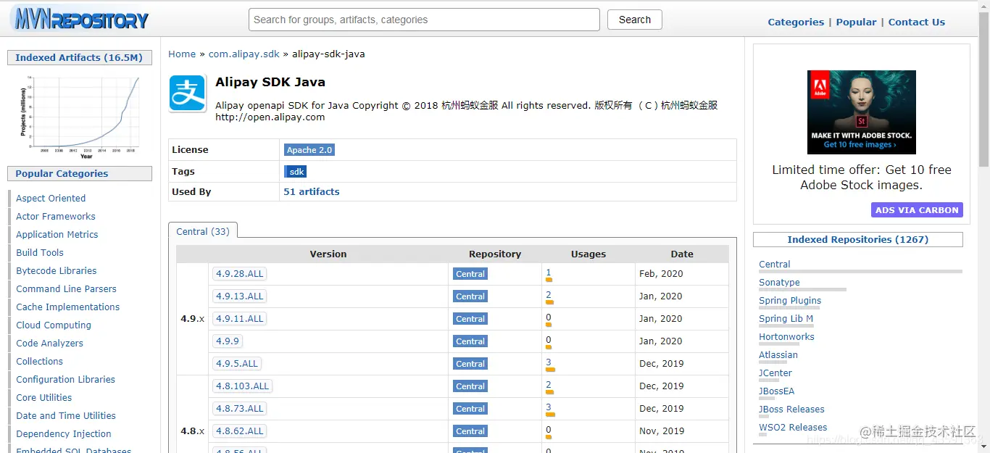This screenshot has height=453, width=990.
Task: Click the ADS VIA CARBON button
Action: 917,209
